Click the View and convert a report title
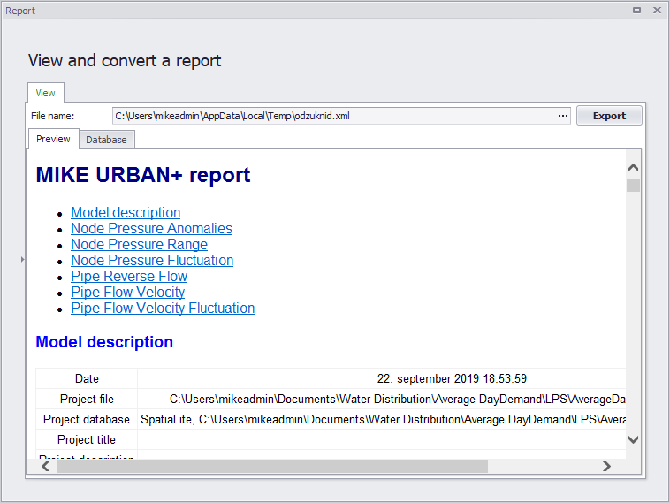Image resolution: width=670 pixels, height=503 pixels. [x=125, y=60]
